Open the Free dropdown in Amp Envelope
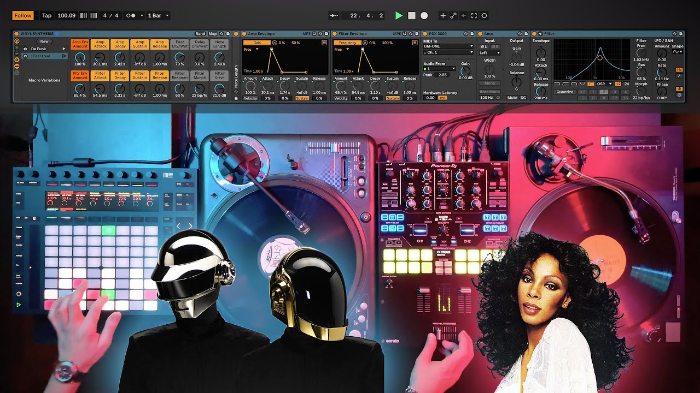 252,49
